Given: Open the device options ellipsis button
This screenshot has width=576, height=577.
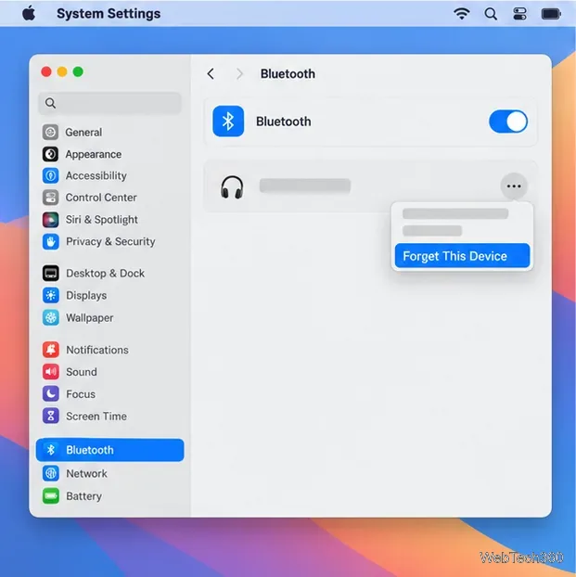Looking at the screenshot, I should tap(514, 186).
